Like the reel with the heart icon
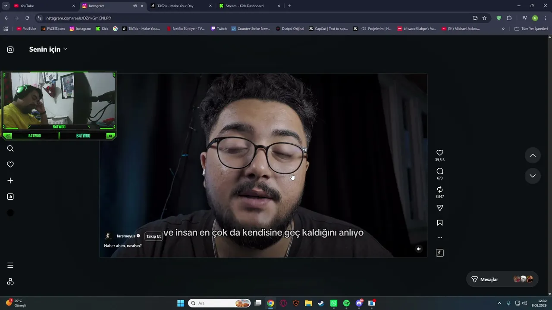The width and height of the screenshot is (552, 310). [440, 153]
